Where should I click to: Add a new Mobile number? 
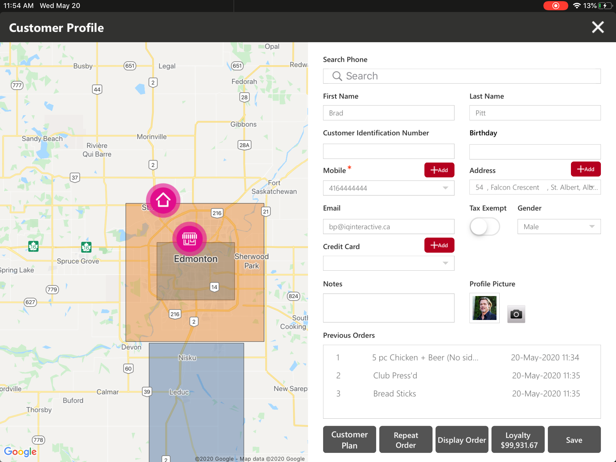439,170
